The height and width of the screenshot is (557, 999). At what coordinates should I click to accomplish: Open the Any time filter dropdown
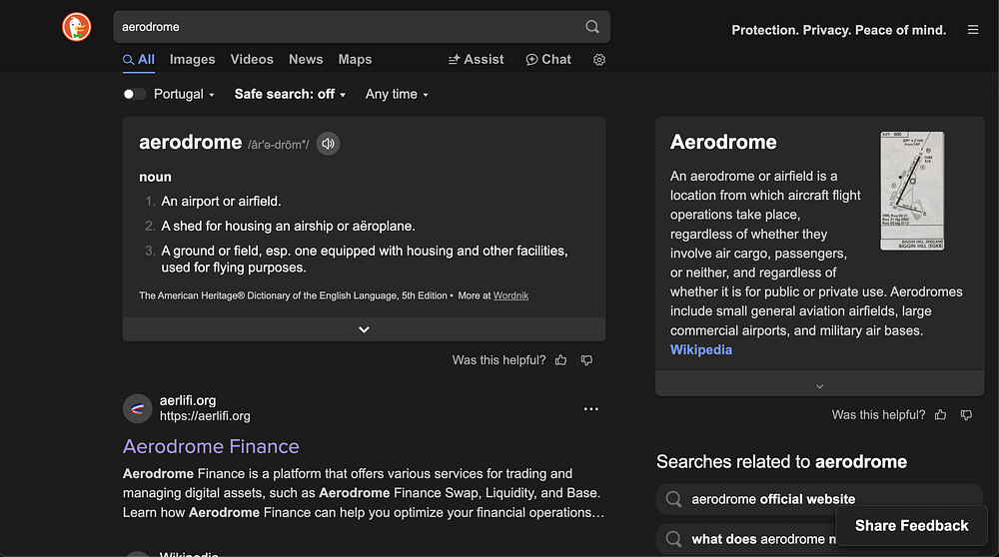[397, 94]
